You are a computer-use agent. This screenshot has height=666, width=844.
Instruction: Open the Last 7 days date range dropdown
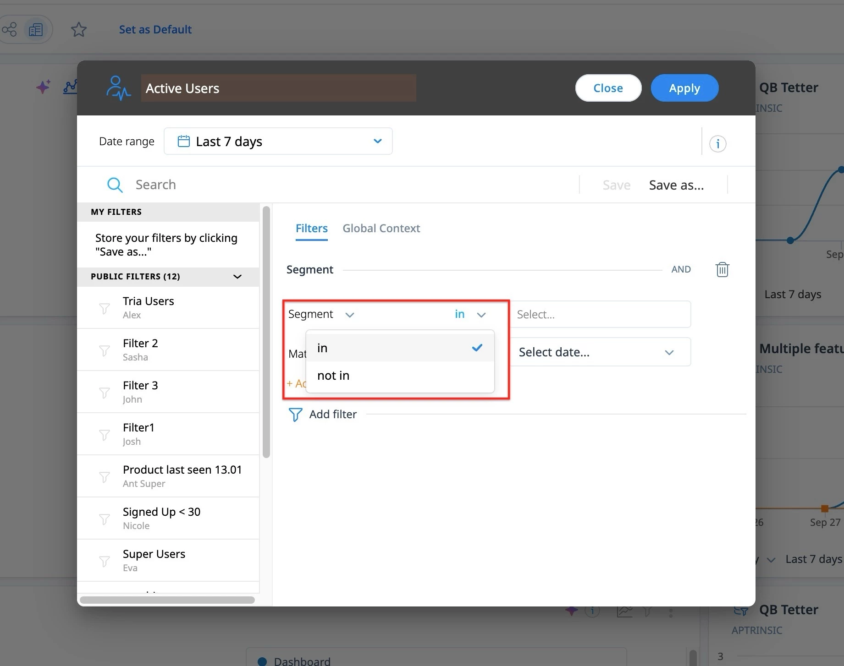[278, 141]
